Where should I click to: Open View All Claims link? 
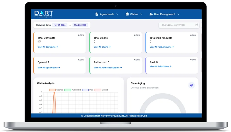[102, 47]
